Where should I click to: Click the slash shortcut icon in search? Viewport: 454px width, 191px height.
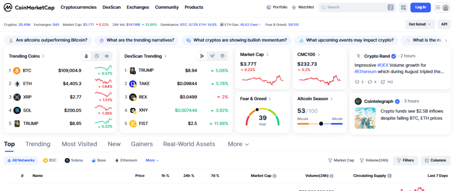[x=391, y=7]
